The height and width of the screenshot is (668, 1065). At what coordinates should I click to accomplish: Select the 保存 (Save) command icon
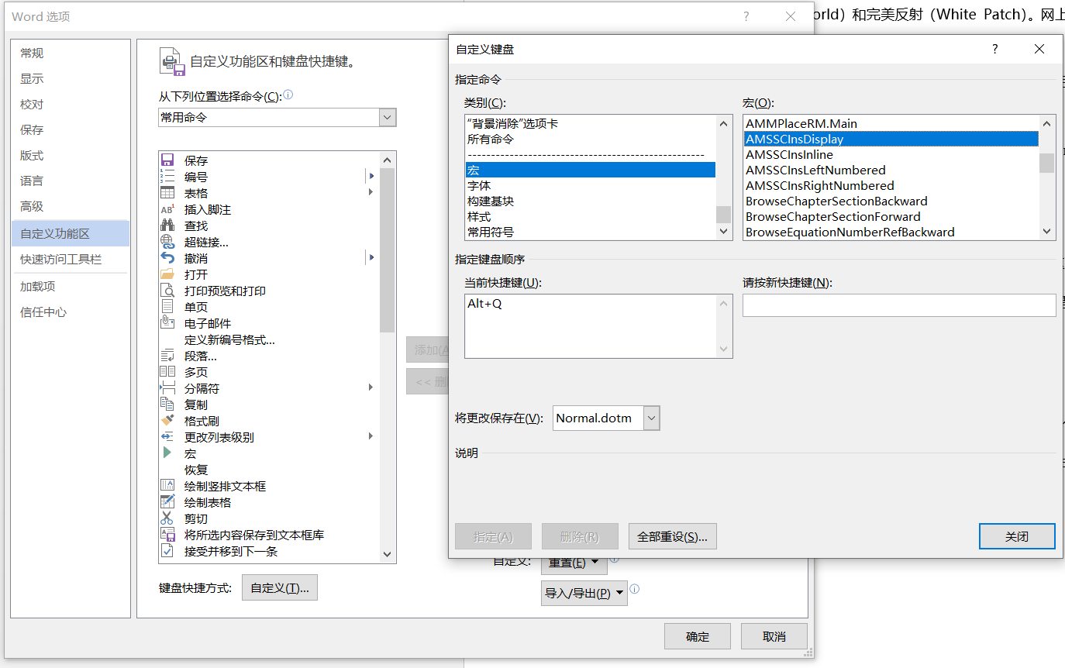(x=167, y=160)
